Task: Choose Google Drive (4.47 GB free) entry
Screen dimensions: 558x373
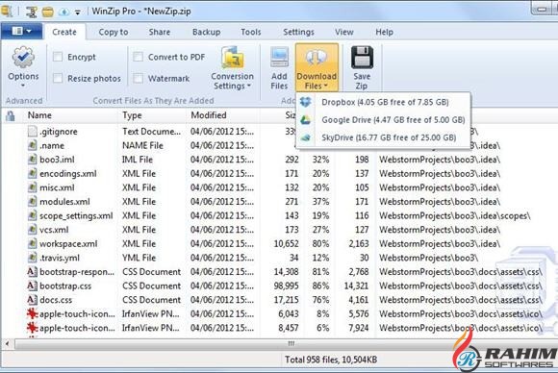Action: point(383,120)
